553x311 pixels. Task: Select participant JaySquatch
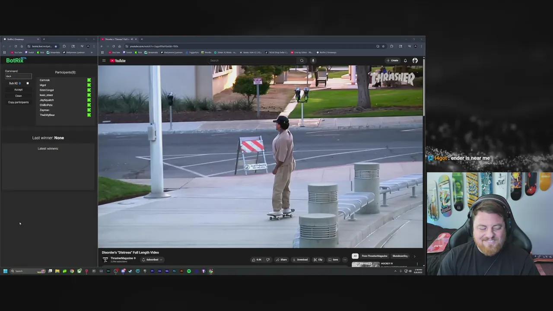tap(47, 100)
